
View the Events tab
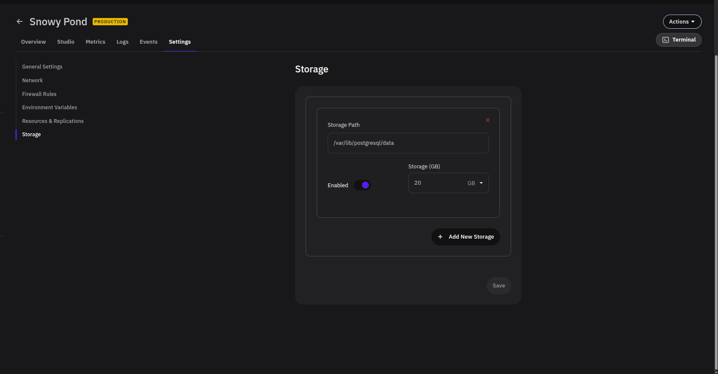click(x=148, y=42)
